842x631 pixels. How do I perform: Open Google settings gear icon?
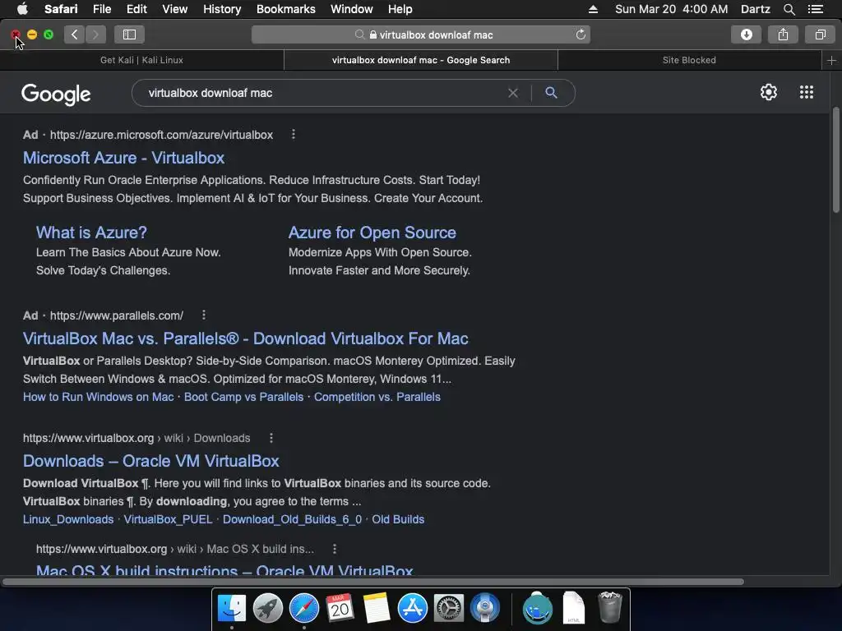[x=769, y=92]
